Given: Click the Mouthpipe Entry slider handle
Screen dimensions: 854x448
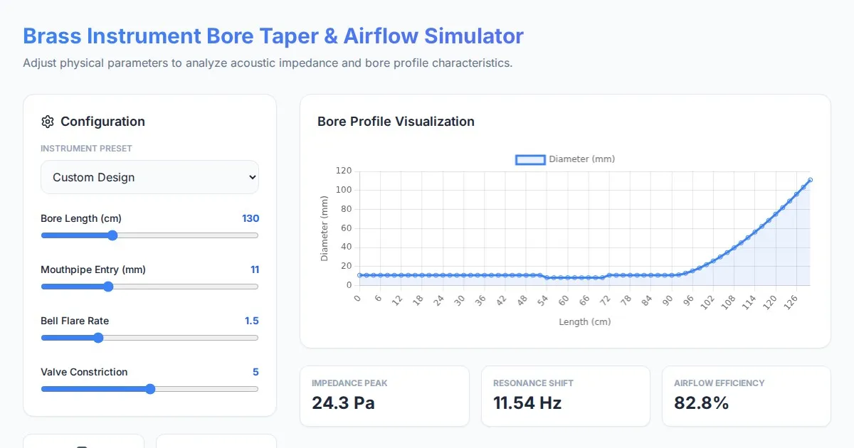Looking at the screenshot, I should [108, 287].
